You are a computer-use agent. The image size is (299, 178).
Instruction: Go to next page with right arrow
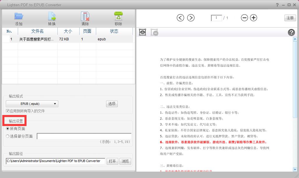(x=191, y=18)
